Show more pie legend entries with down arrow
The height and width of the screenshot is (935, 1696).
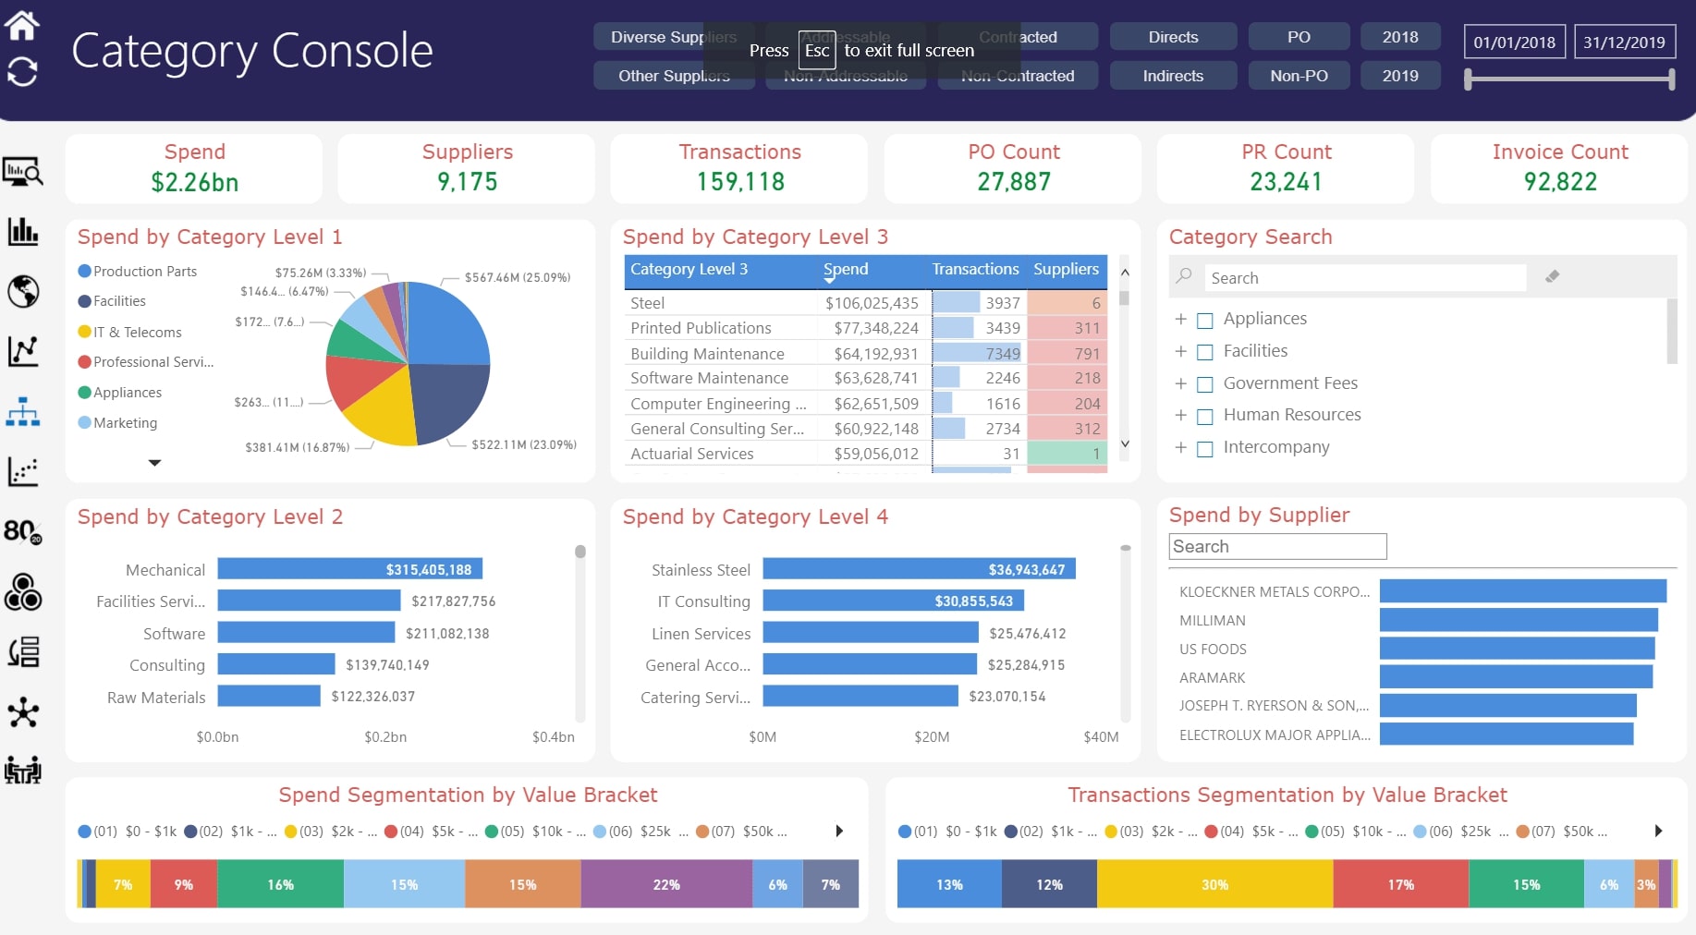pyautogui.click(x=154, y=463)
